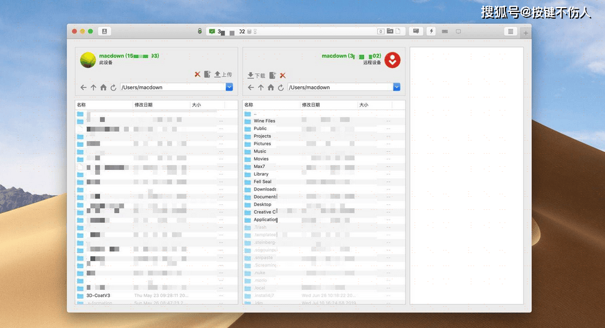605x328 pixels.
Task: Go back in the local panel
Action: click(x=83, y=87)
